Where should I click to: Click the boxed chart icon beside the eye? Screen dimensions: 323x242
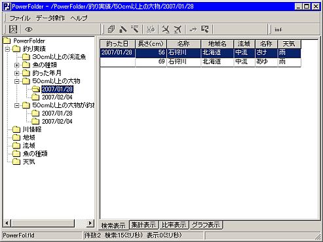coord(13,29)
